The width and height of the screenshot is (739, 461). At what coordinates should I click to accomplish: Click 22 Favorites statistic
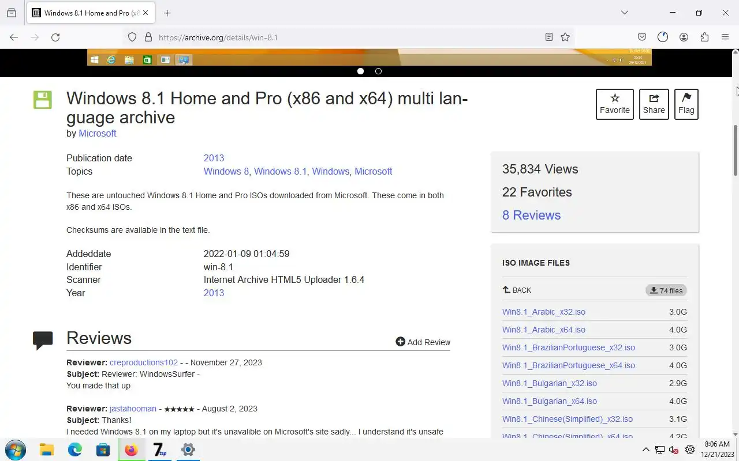[x=537, y=192]
